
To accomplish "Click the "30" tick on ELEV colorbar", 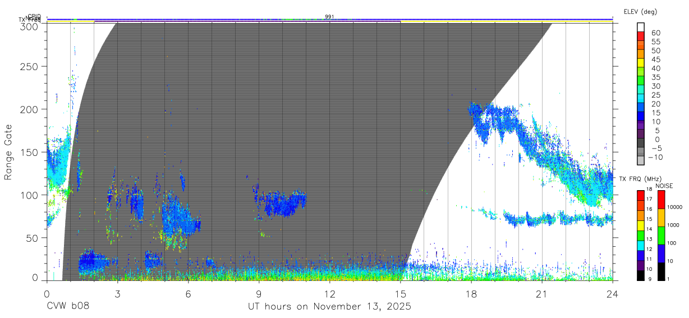I will (656, 86).
